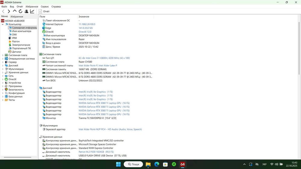Viewport: 301px width, 169px height.
Task: Open the Файл menu
Action: tap(4, 7)
